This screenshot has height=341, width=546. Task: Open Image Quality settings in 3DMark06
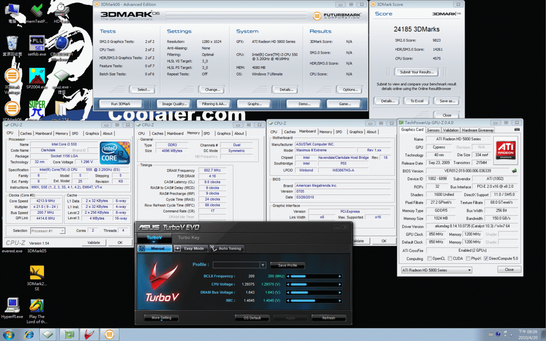(174, 104)
